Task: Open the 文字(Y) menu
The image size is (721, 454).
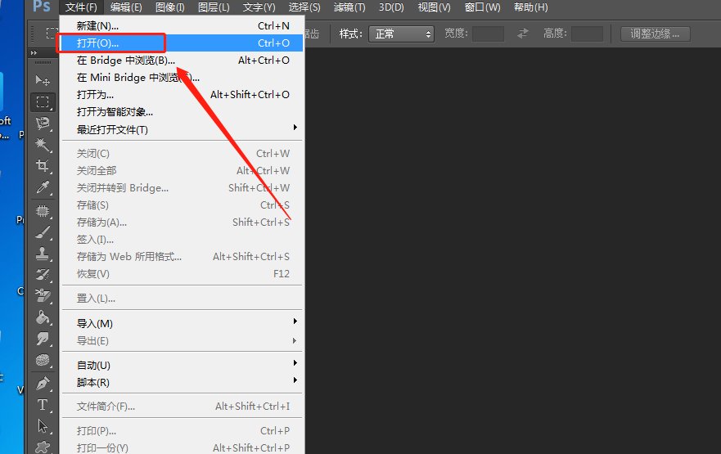Action: [259, 7]
